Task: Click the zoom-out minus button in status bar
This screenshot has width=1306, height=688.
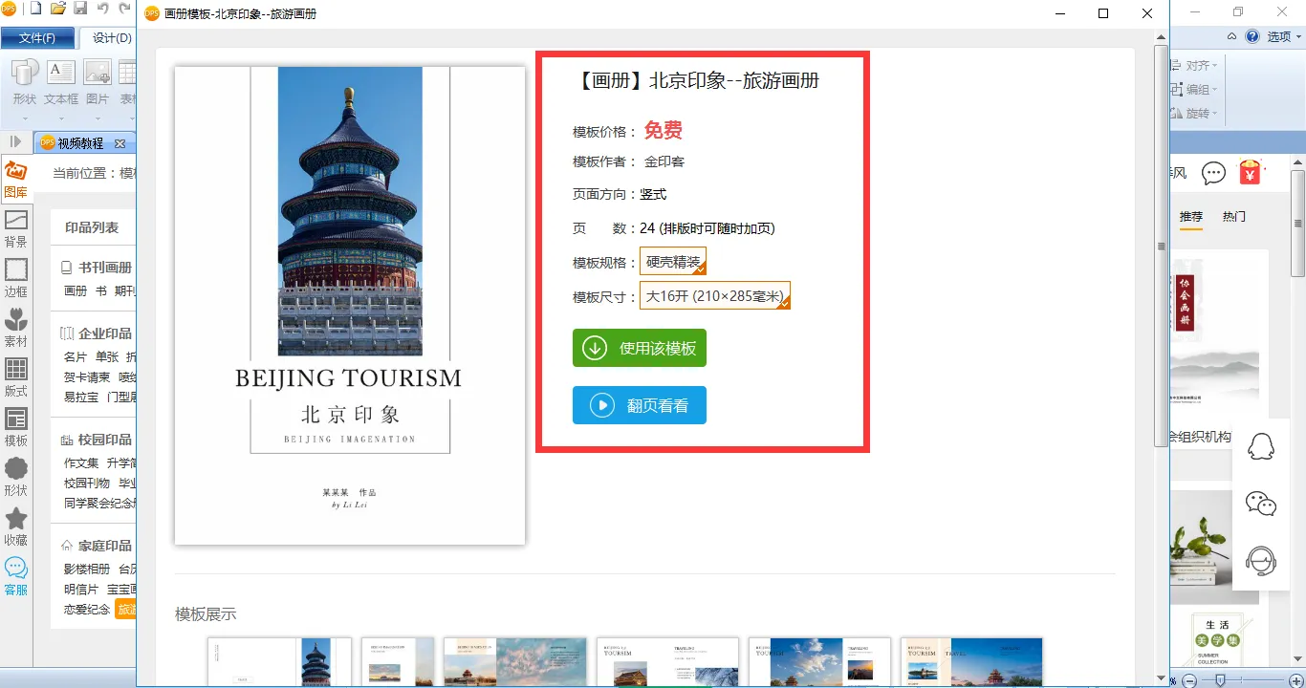Action: coord(1188,679)
